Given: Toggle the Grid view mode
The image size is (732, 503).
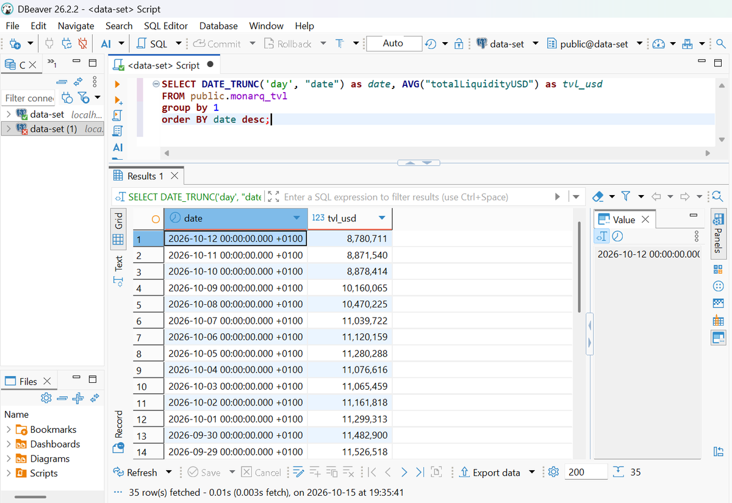Looking at the screenshot, I should (118, 229).
